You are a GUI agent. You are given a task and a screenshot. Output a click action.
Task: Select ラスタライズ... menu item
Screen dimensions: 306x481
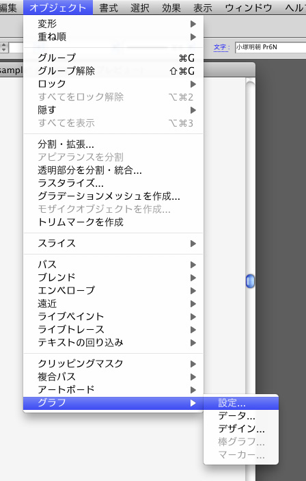[113, 183]
